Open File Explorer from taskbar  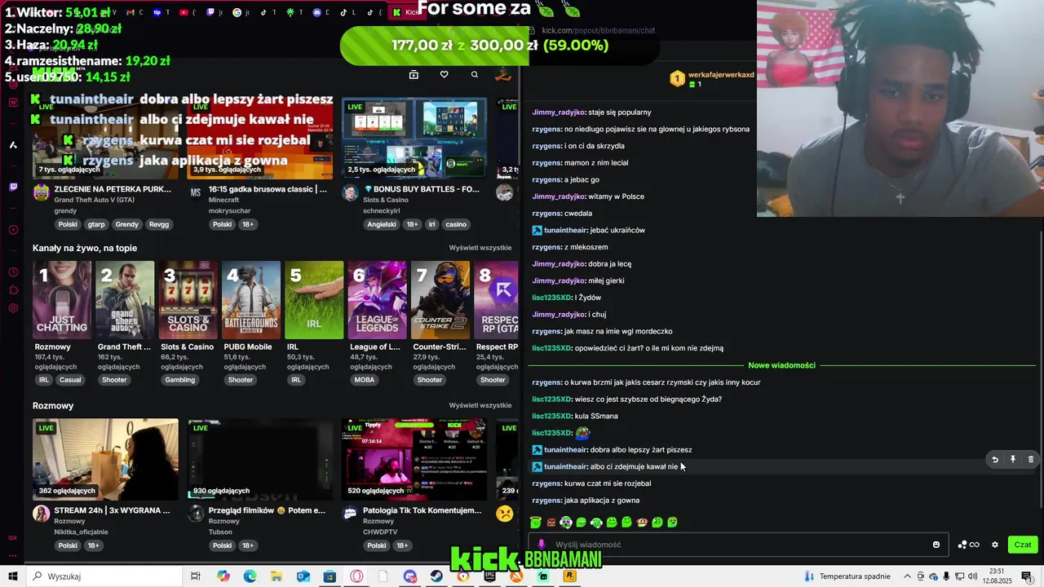276,576
